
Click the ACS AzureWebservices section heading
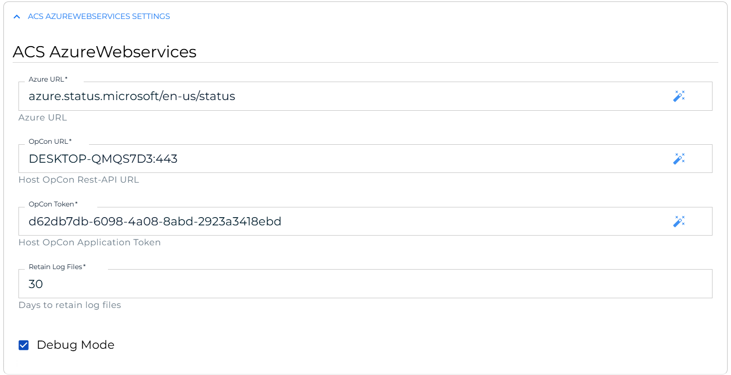[105, 52]
